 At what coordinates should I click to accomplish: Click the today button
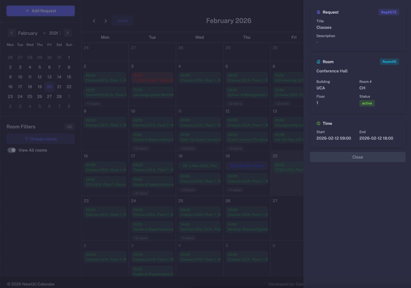tap(122, 21)
